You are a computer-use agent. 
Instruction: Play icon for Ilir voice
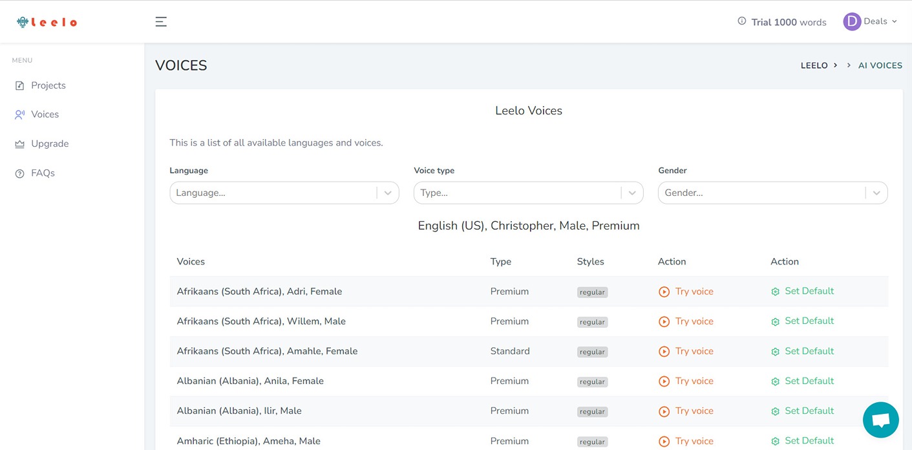(664, 411)
